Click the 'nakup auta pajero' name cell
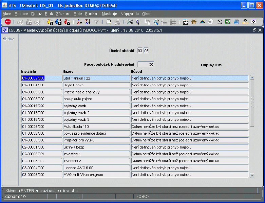265x203 pixels. 96,99
